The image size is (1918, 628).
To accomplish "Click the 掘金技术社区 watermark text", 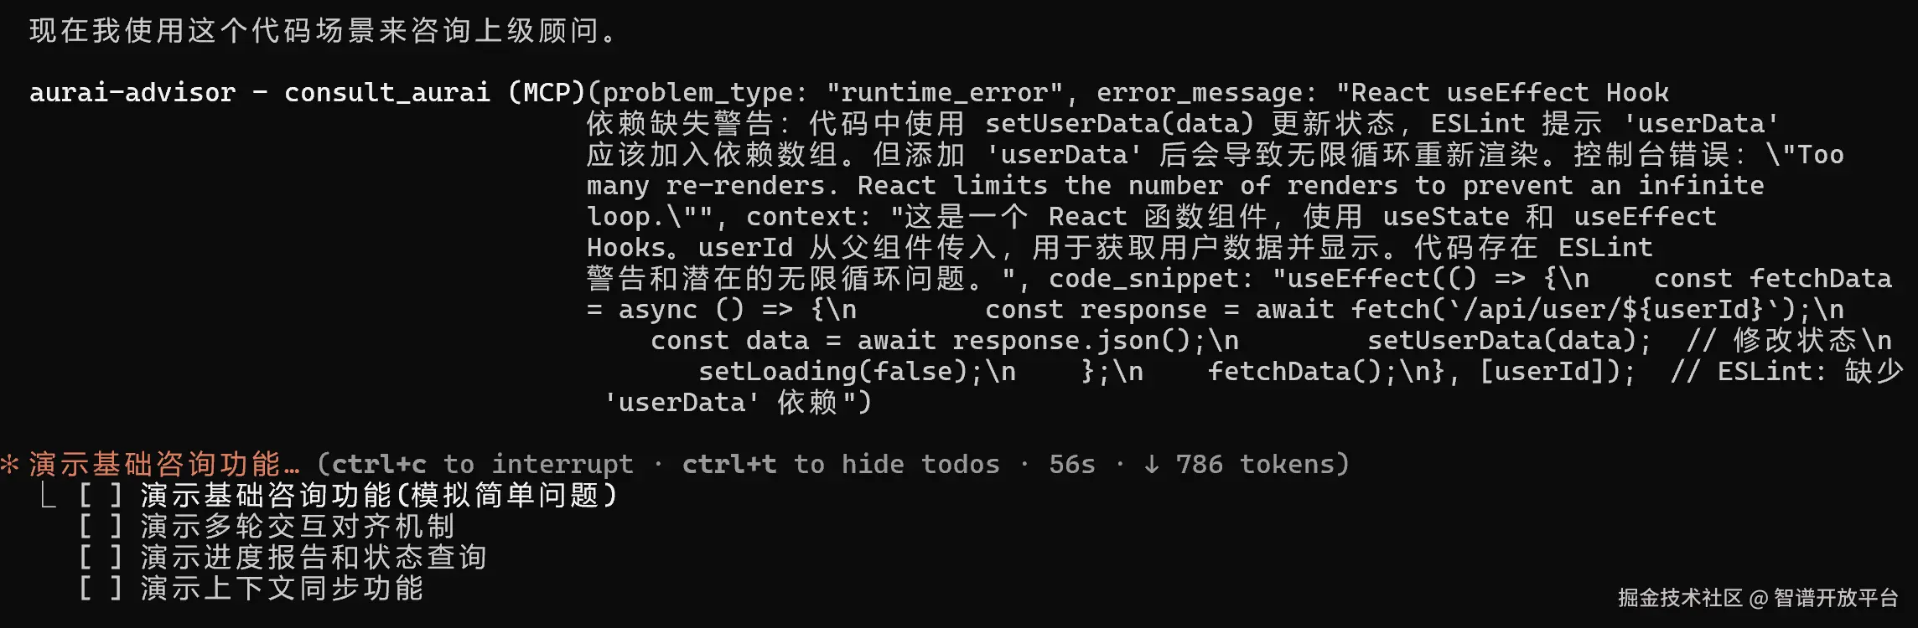I will pos(1680,598).
